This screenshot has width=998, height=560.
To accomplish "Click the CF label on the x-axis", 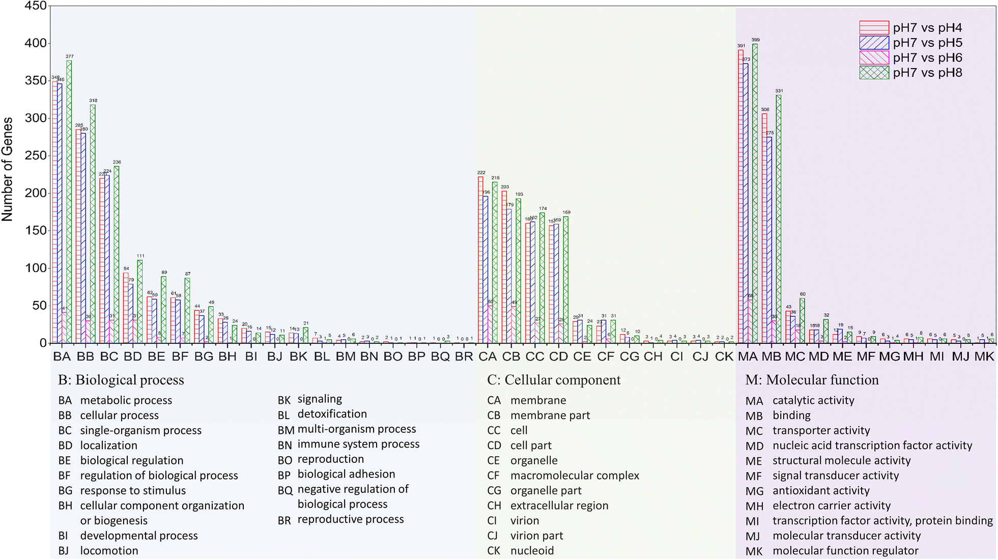I will (606, 357).
